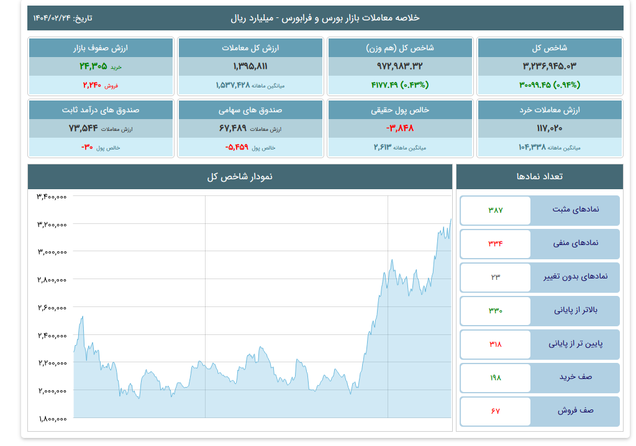Click the خالص پول حقیقی value

pos(400,128)
